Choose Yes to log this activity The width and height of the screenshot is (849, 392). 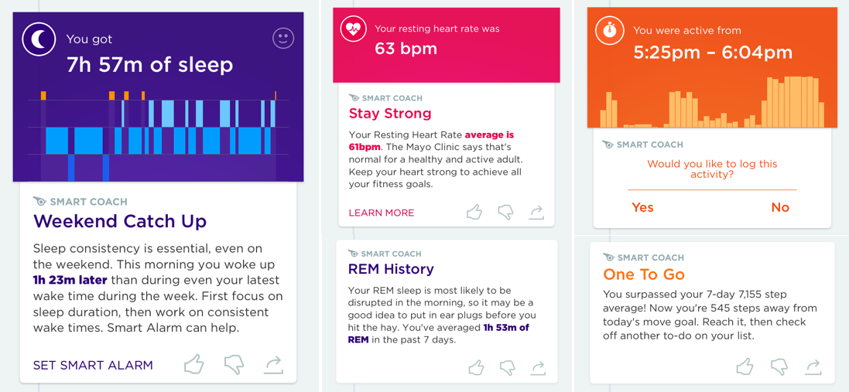coord(642,208)
